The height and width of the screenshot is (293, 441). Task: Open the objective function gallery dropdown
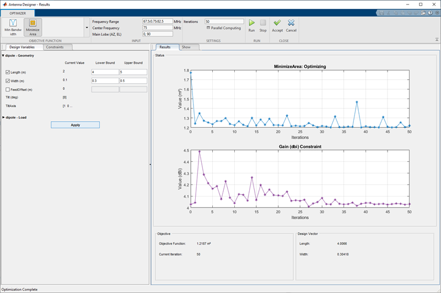[x=86, y=27]
